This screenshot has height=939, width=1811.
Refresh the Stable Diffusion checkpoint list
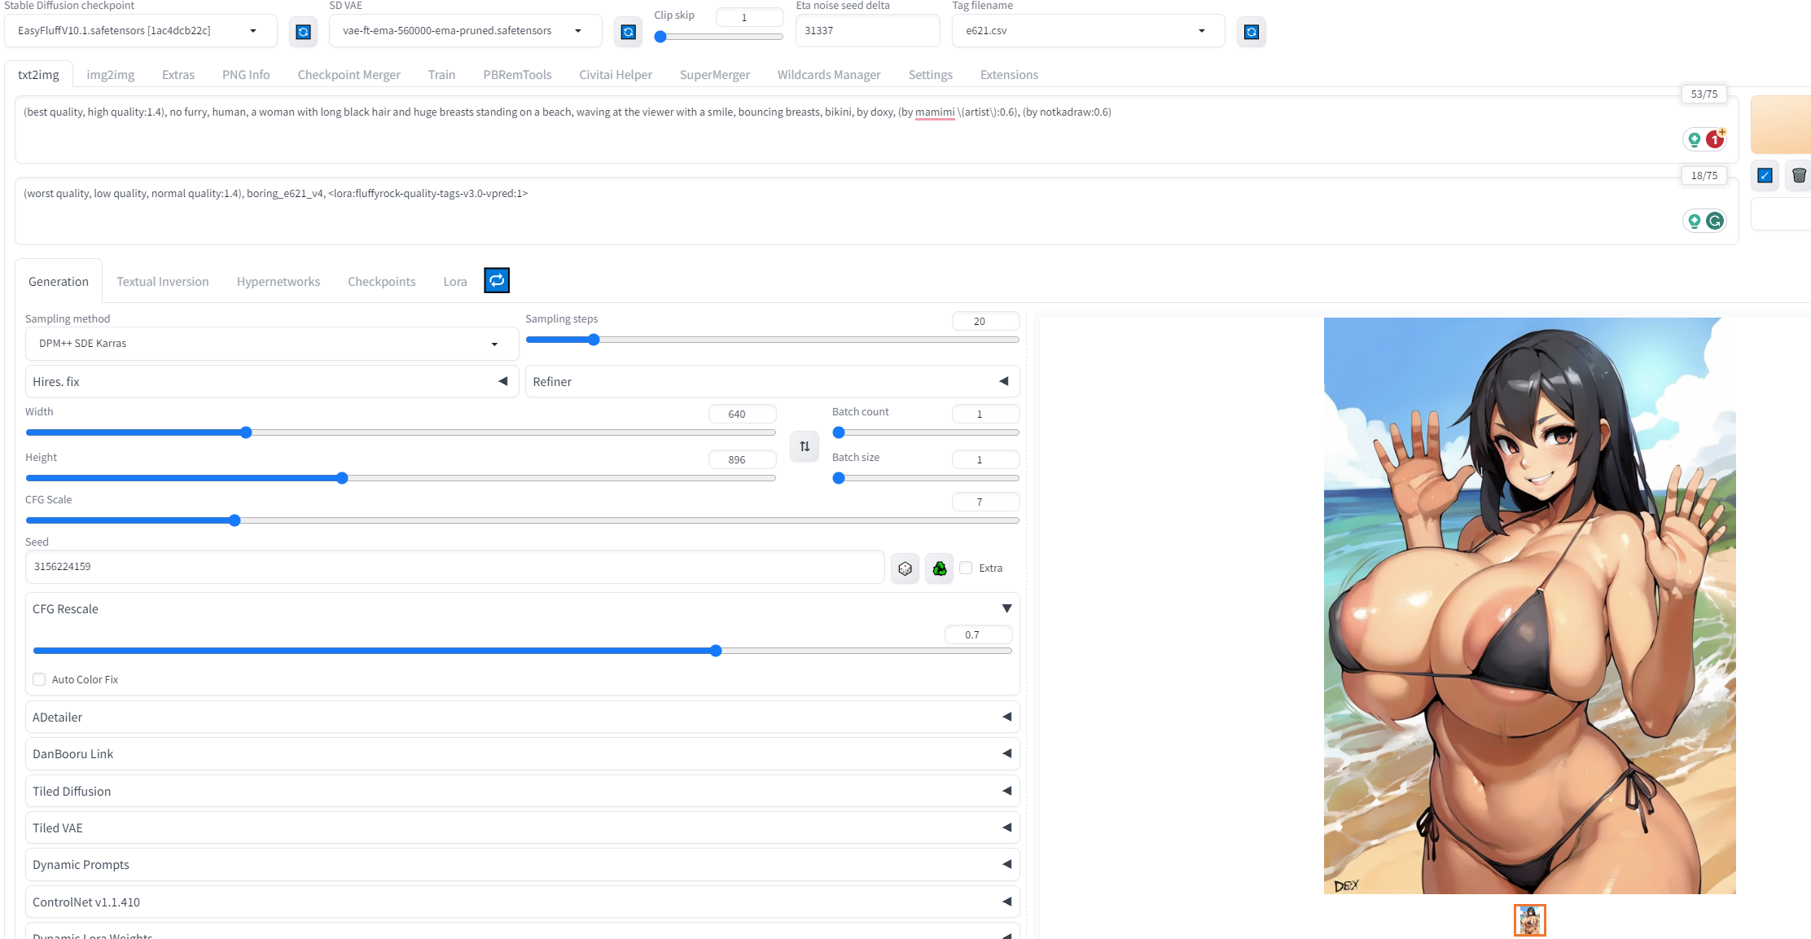[303, 32]
